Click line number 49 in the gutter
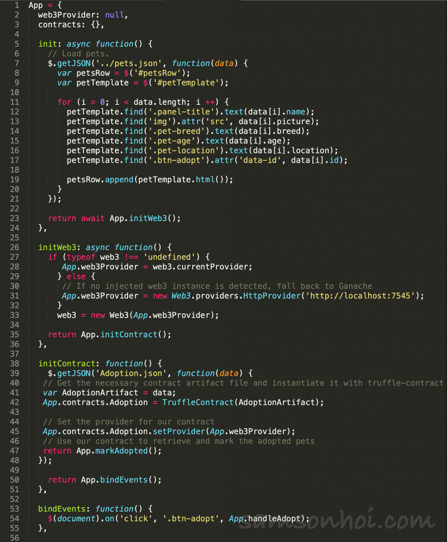The image size is (447, 542). tap(14, 470)
